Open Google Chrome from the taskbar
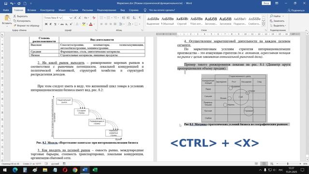309x174 pixels. [75, 170]
